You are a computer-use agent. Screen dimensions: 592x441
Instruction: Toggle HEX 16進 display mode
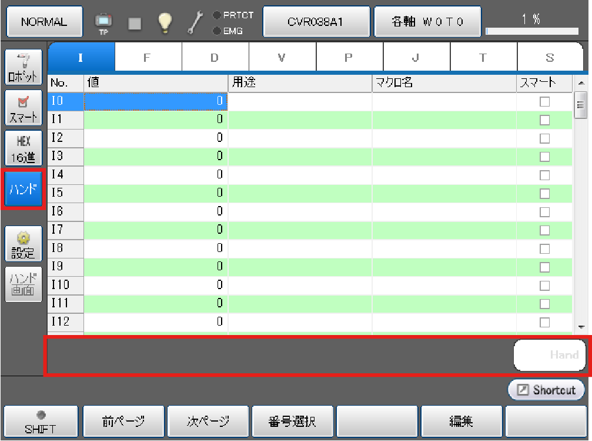24,148
